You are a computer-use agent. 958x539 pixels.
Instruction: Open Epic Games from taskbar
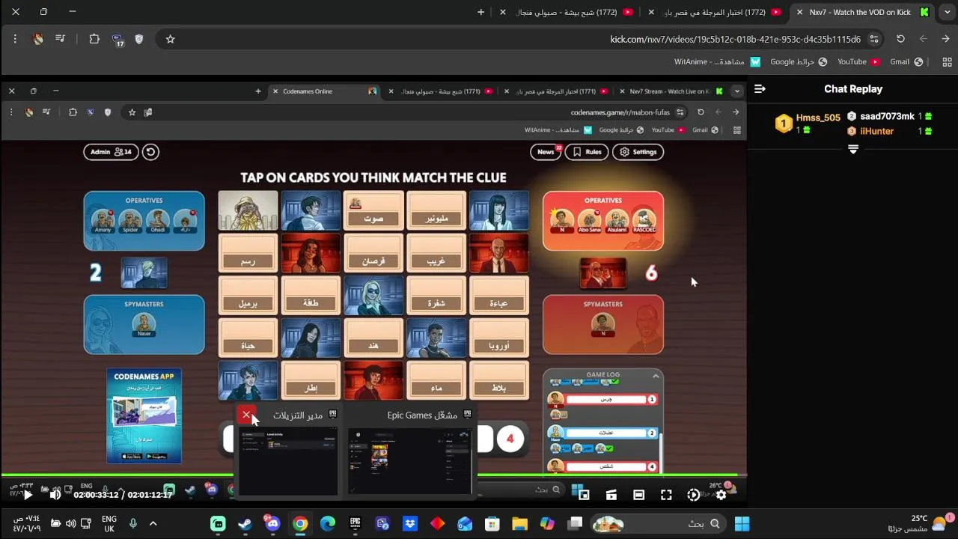356,523
